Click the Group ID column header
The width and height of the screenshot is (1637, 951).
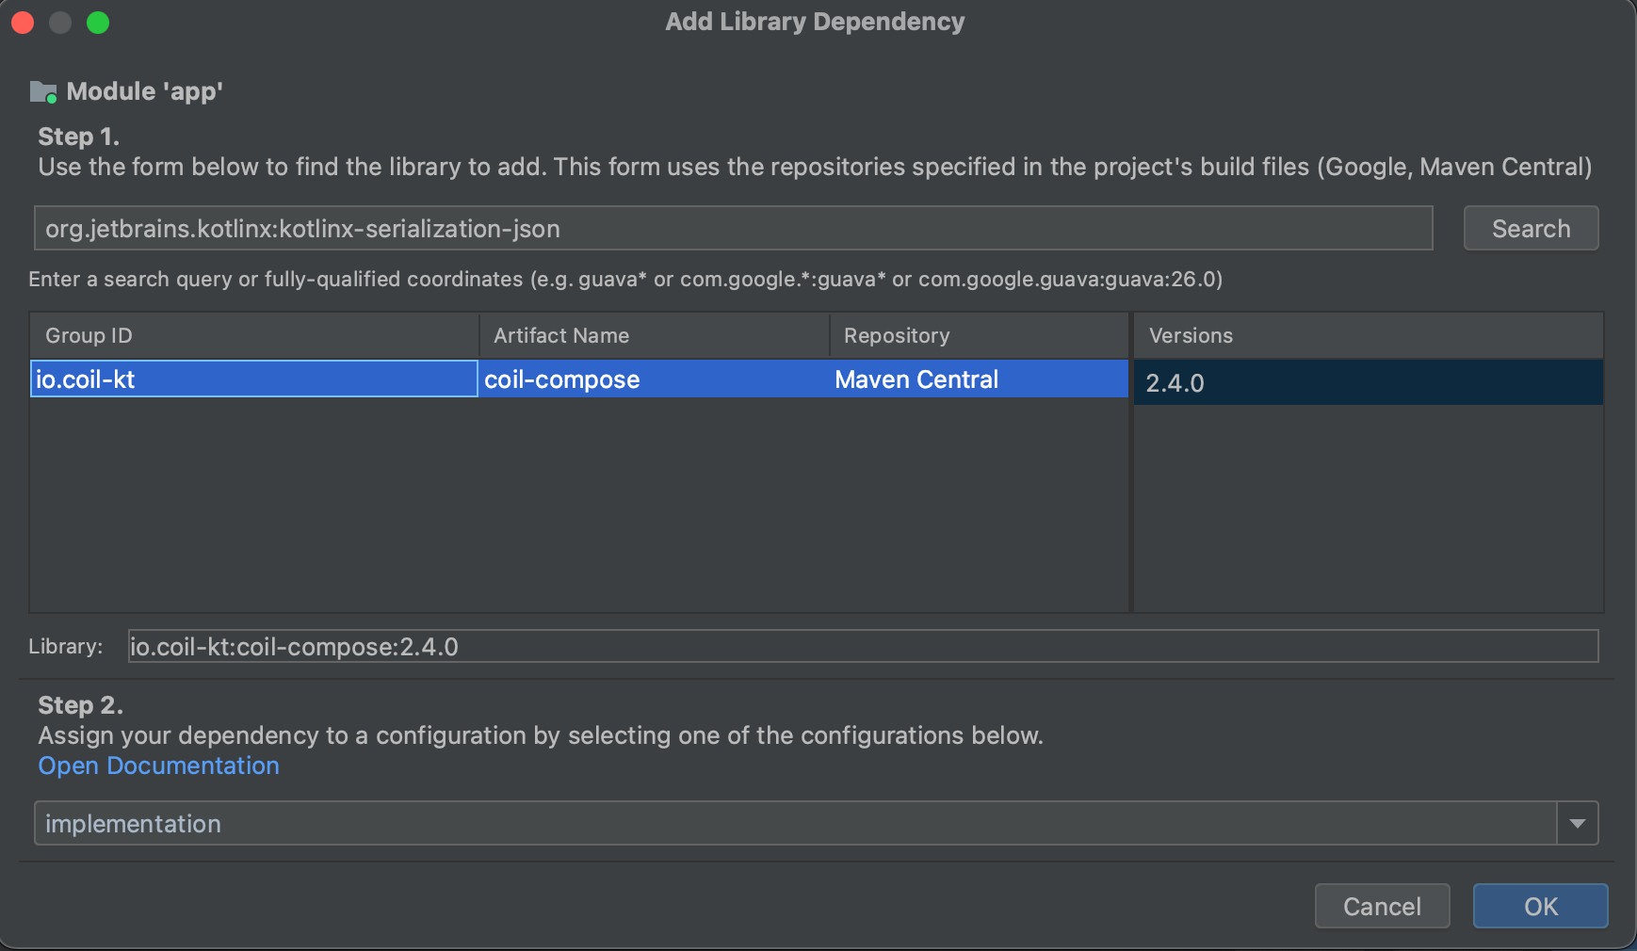254,335
